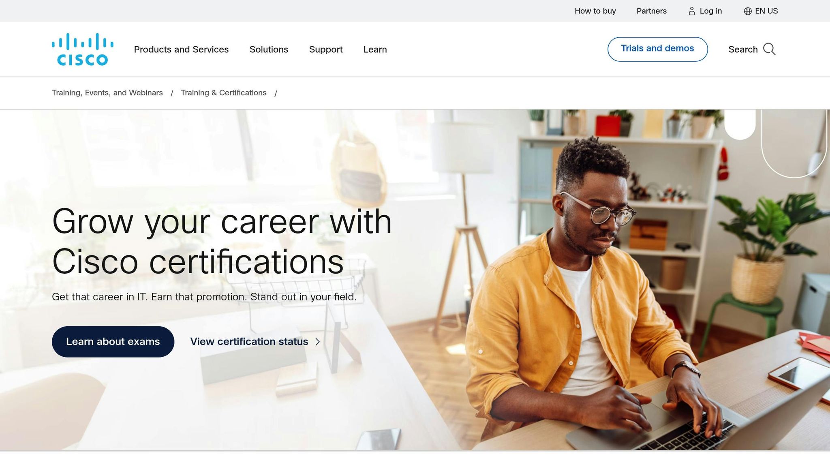Click the Learn about exams button

(113, 342)
